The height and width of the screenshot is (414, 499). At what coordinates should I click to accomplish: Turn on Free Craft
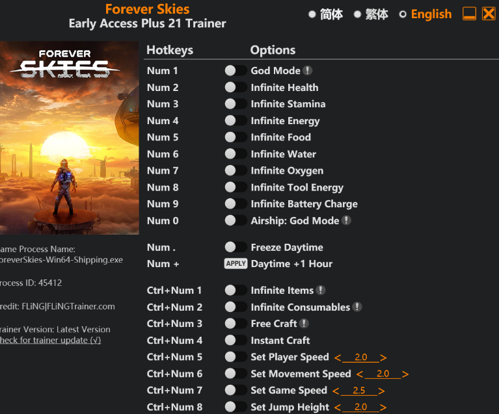[x=236, y=324]
